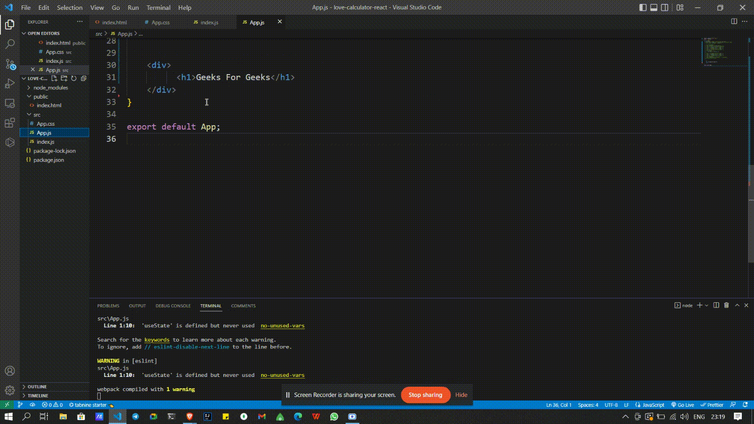754x424 pixels.
Task: Toggle primary side bar visibility
Action: (643, 7)
